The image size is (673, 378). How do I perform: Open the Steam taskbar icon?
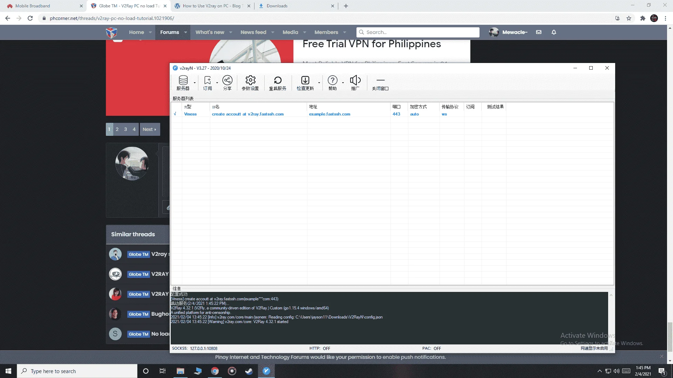tap(249, 371)
